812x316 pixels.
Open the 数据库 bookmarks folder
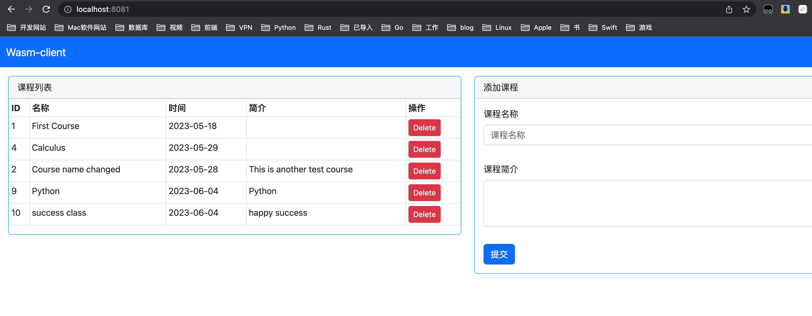click(x=132, y=28)
